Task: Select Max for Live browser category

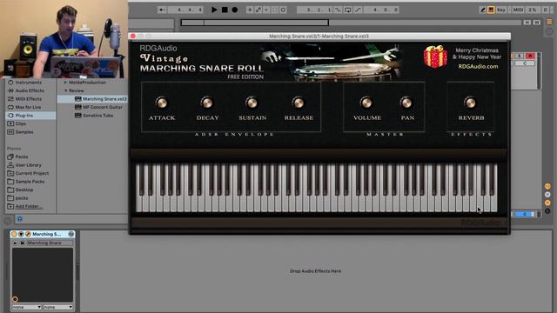Action: click(28, 107)
